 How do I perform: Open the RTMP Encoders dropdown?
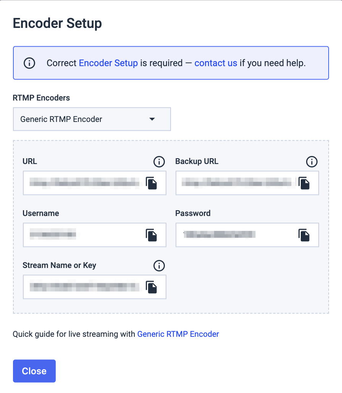pyautogui.click(x=92, y=119)
